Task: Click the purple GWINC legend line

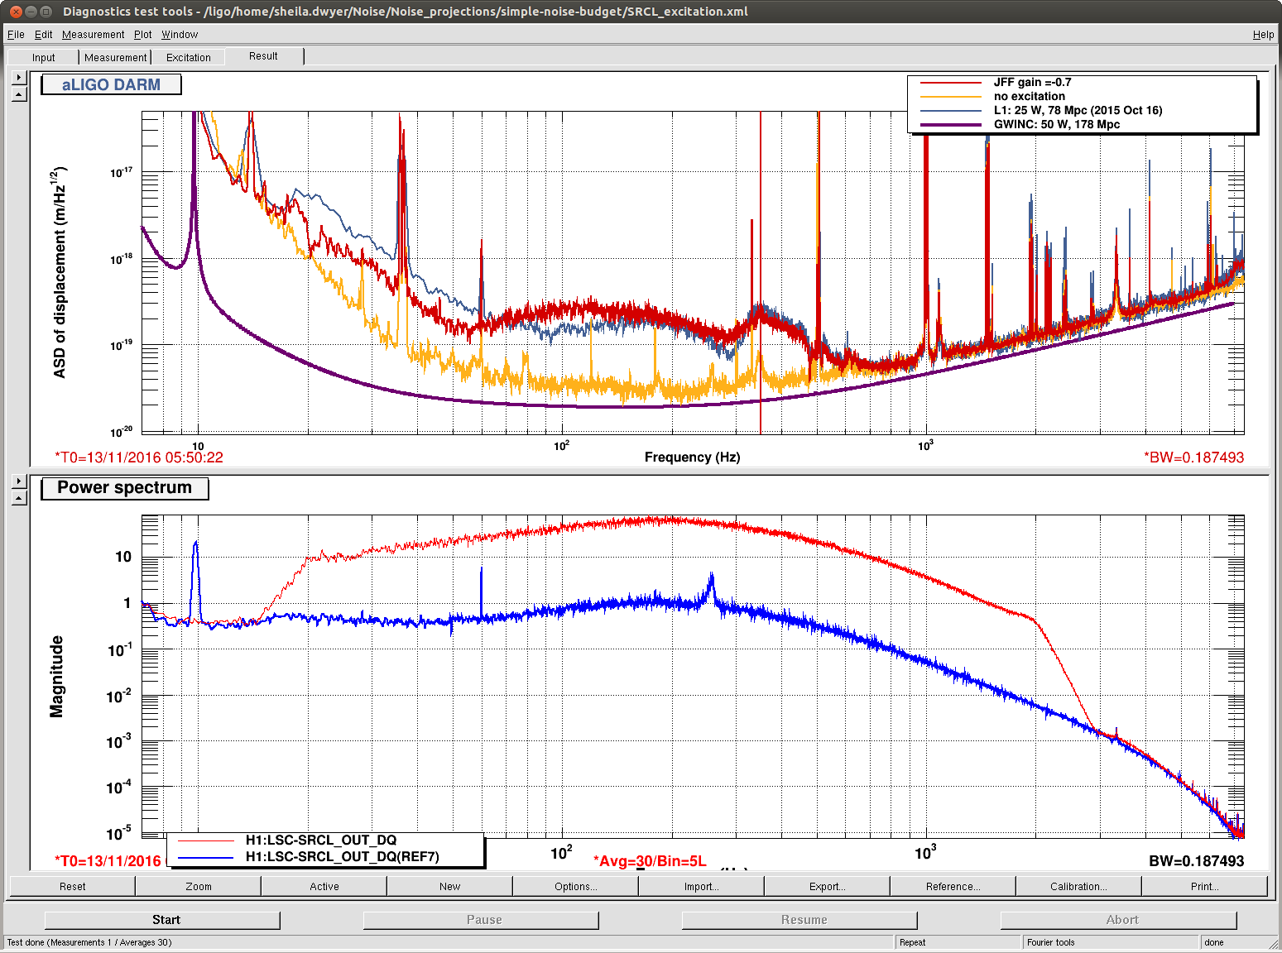Action: (x=951, y=125)
